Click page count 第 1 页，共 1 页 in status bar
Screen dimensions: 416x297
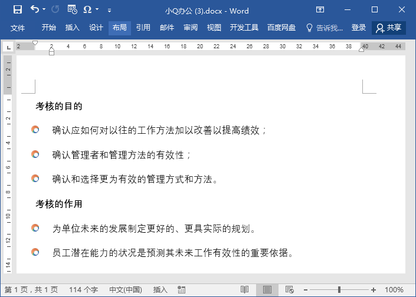(31, 289)
